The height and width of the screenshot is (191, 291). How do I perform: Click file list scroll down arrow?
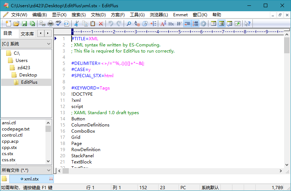48,161
